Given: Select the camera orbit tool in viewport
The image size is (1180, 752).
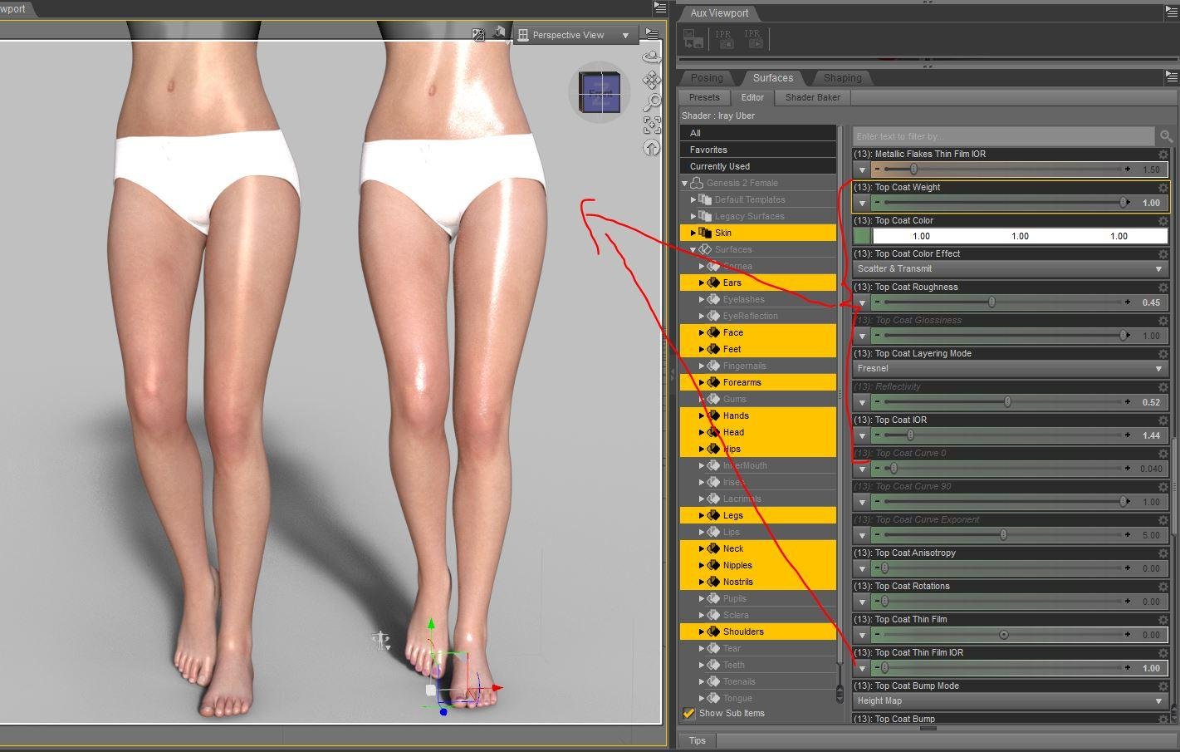Looking at the screenshot, I should click(652, 57).
